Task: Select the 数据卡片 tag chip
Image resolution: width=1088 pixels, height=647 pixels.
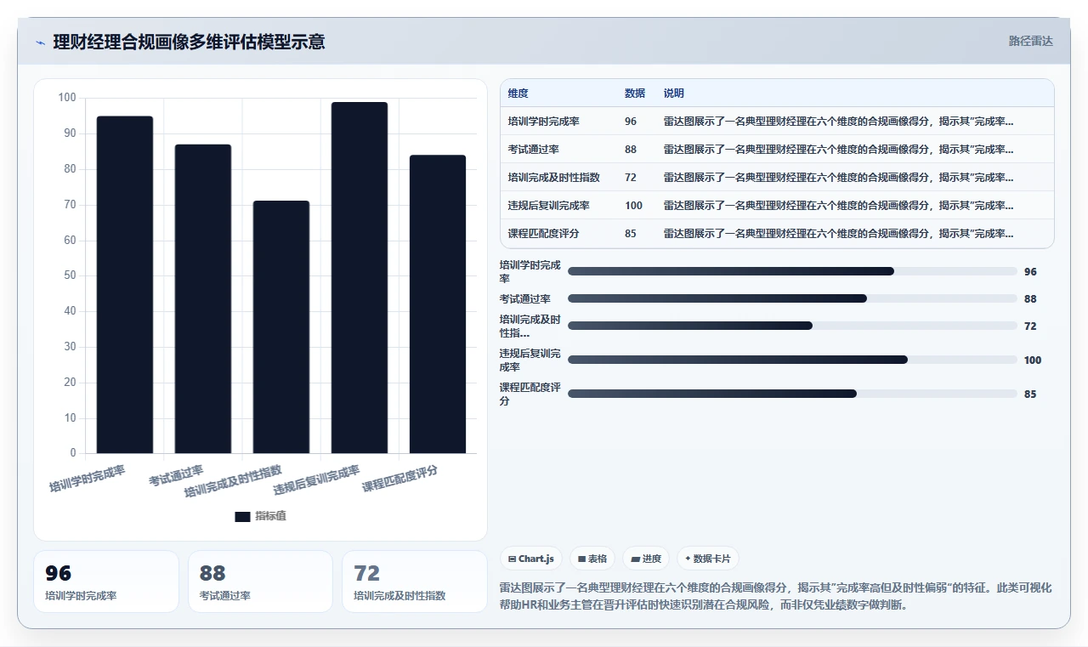Action: (x=708, y=559)
